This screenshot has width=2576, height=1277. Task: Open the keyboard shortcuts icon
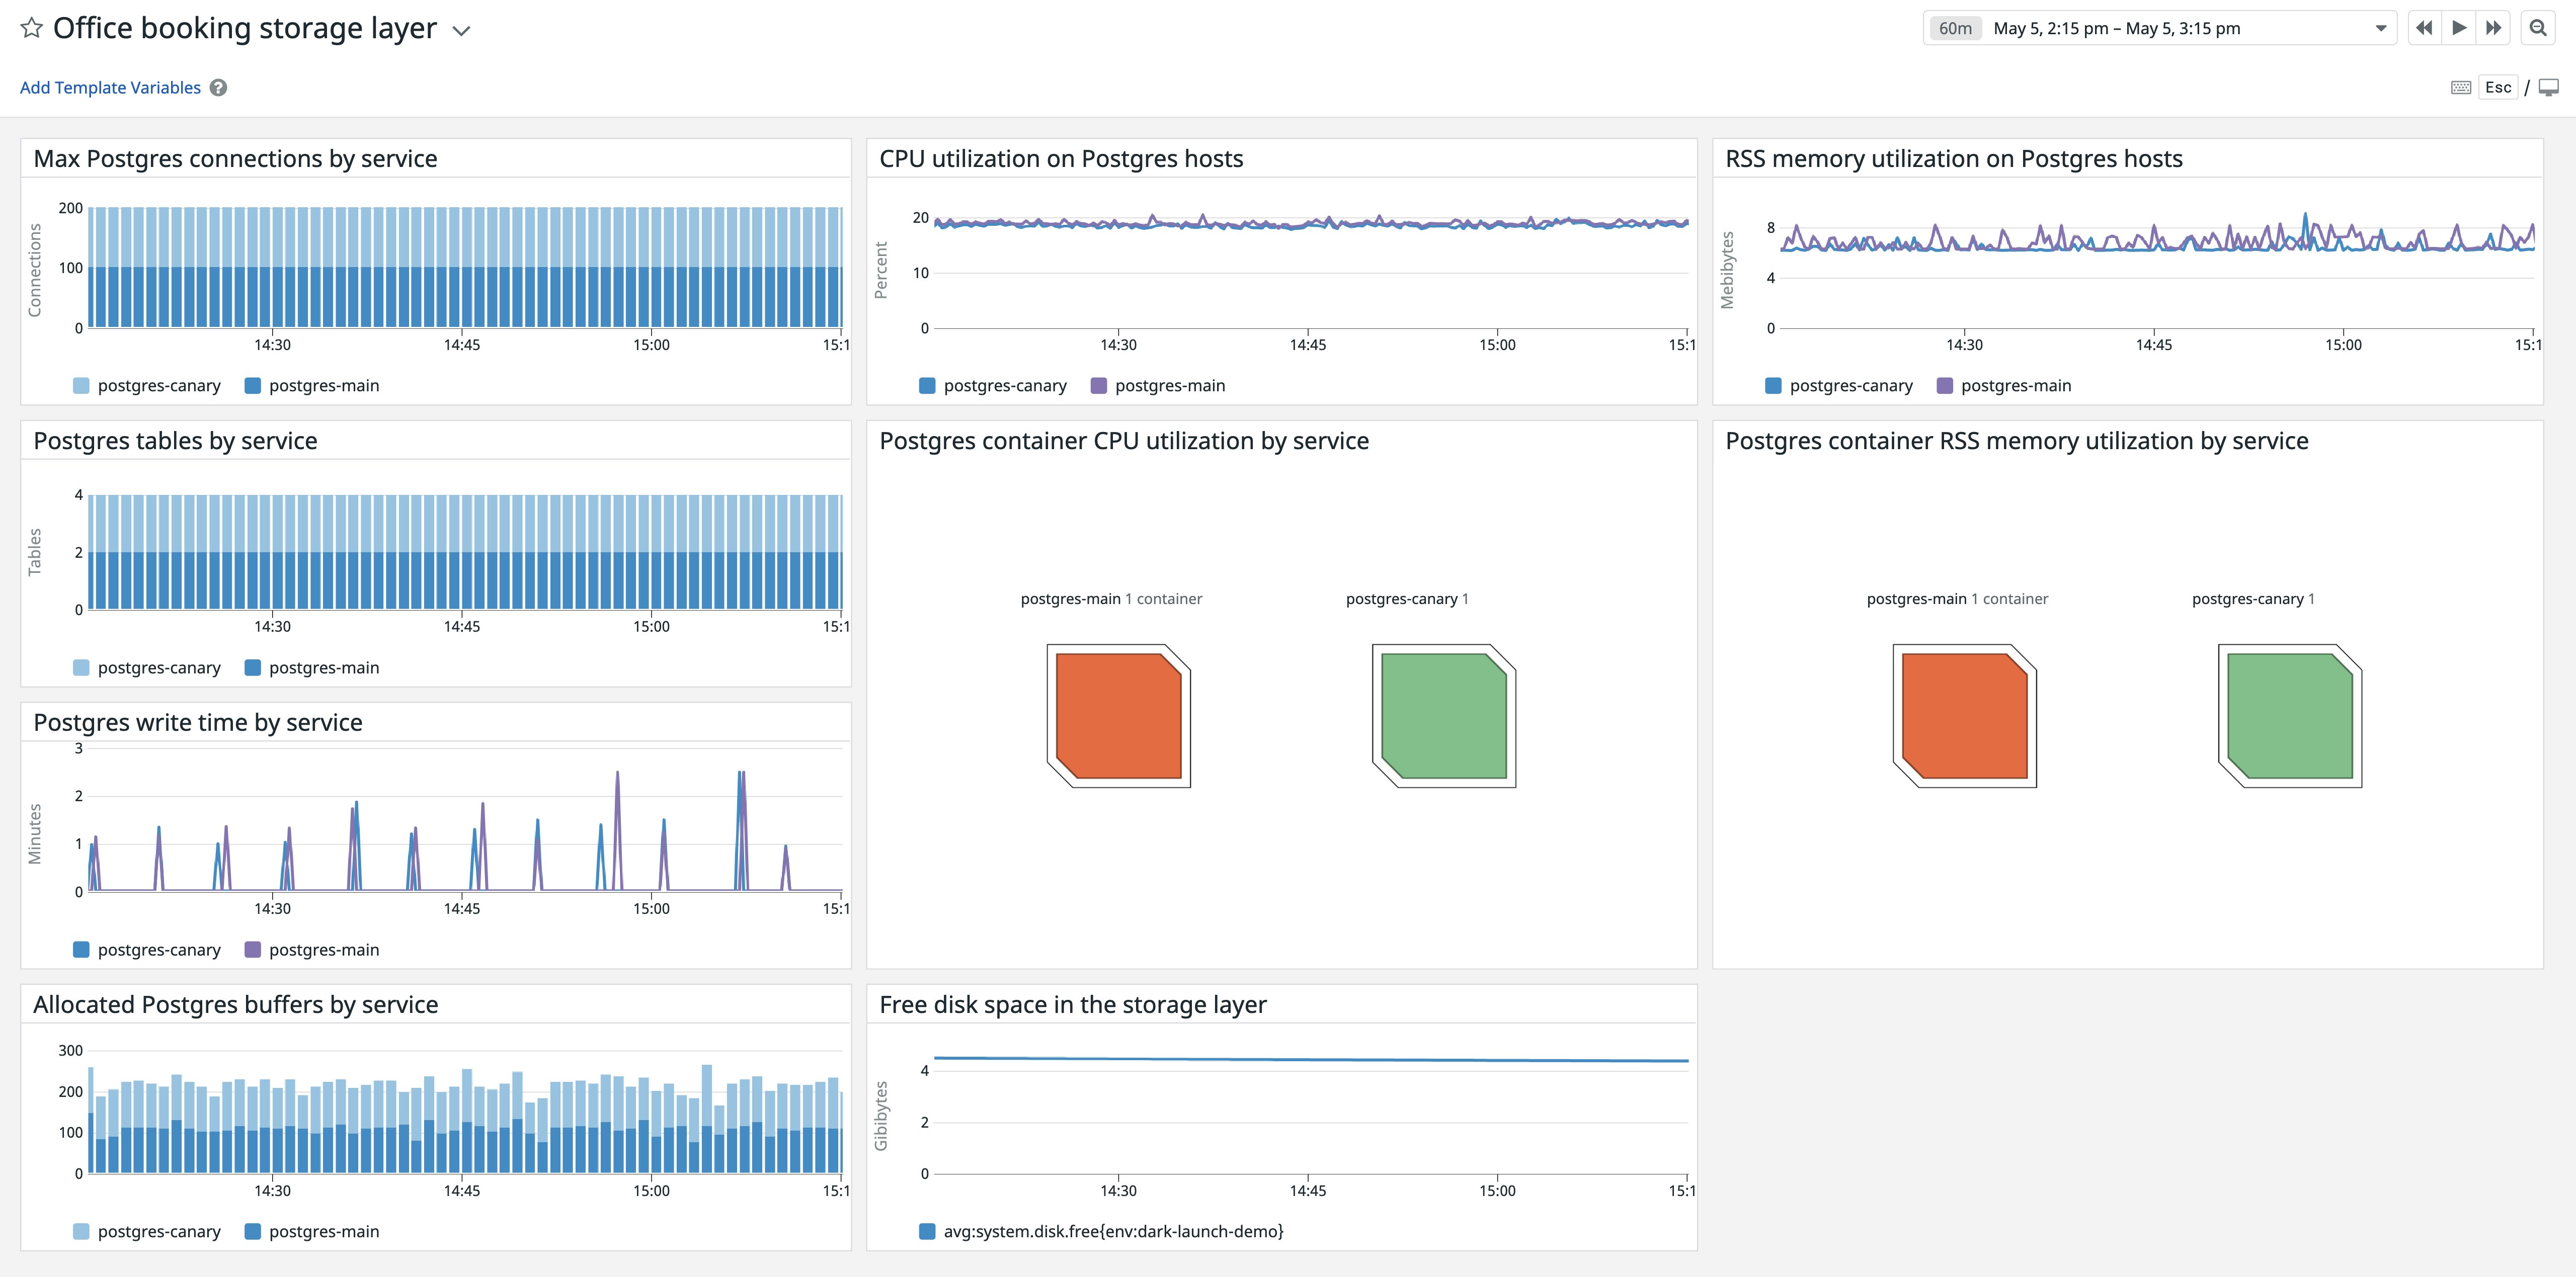(2461, 88)
